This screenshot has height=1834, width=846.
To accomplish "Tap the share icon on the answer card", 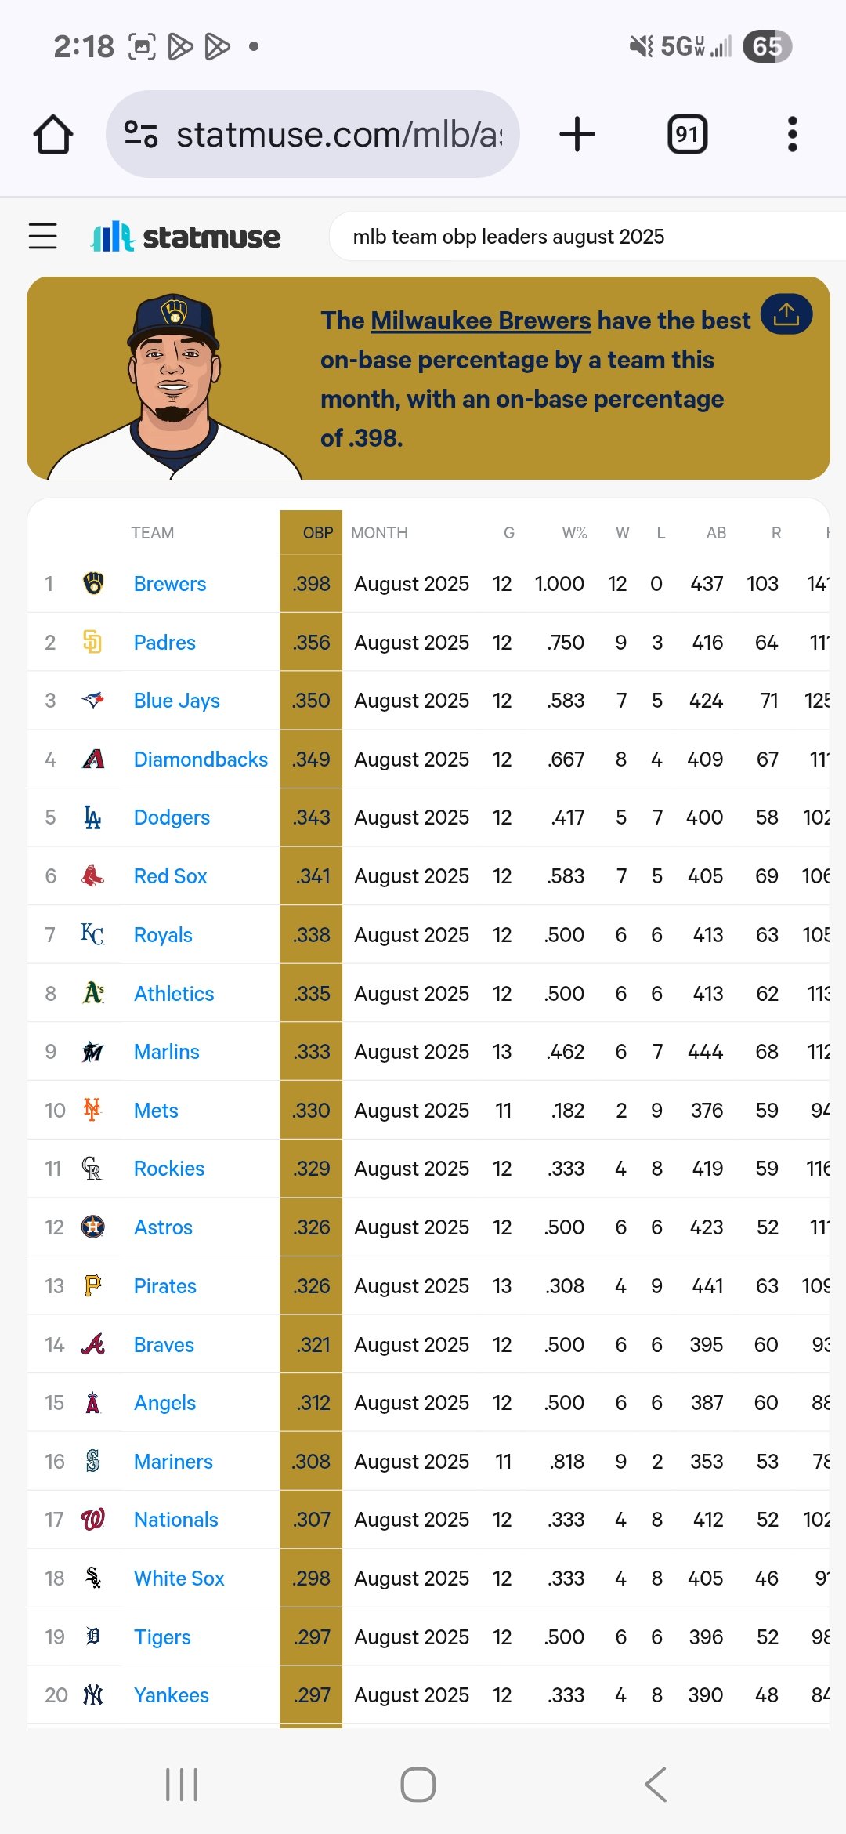I will click(x=786, y=314).
